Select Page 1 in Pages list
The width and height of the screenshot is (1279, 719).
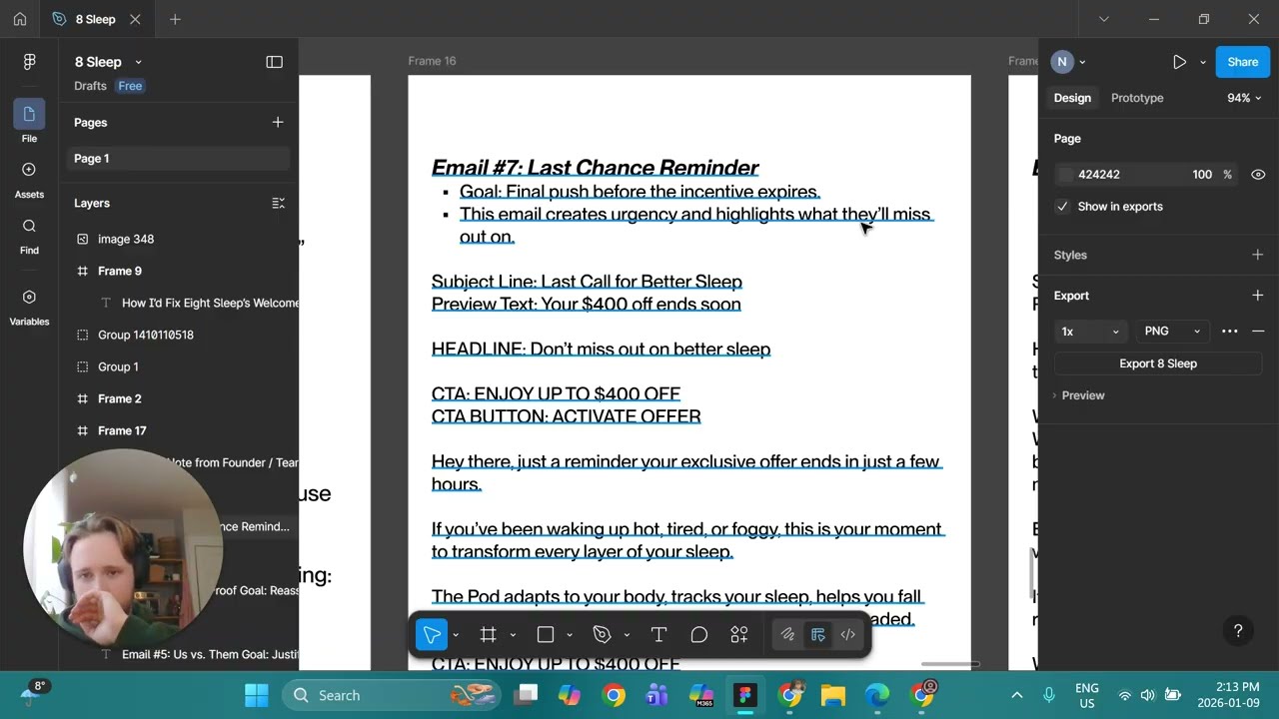pos(179,159)
